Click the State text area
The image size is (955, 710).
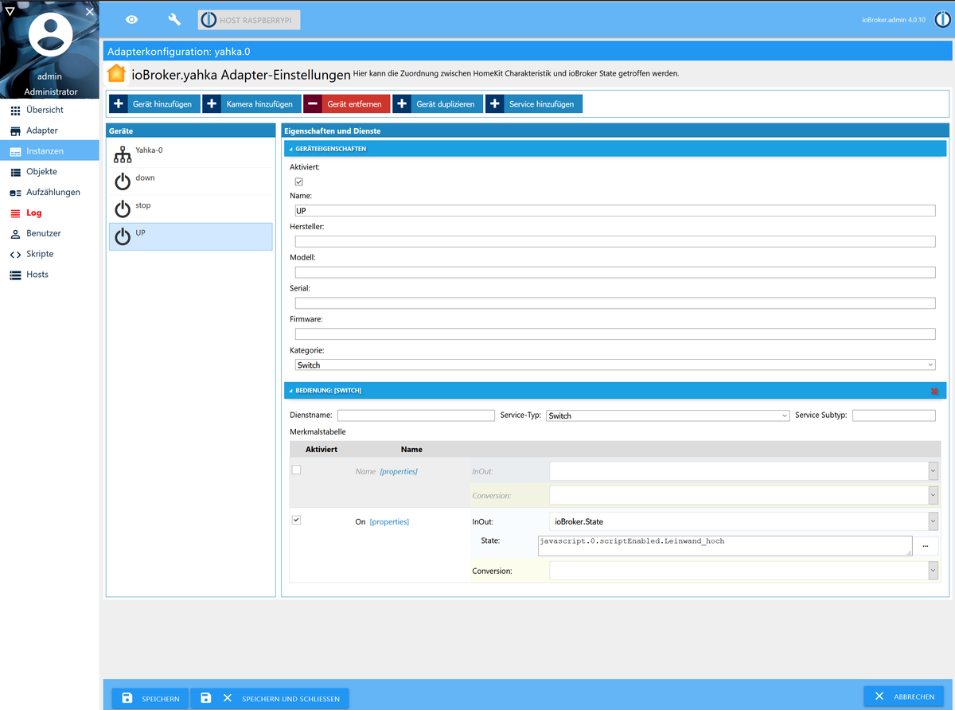pyautogui.click(x=725, y=545)
